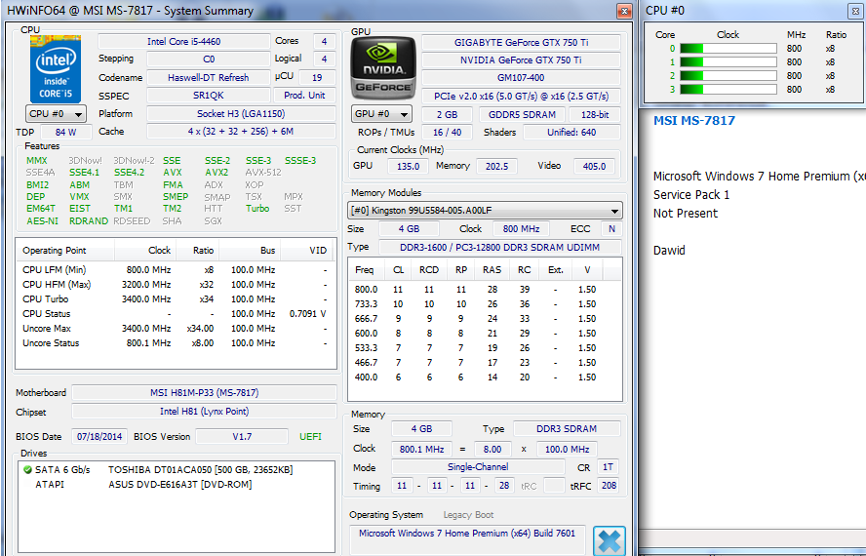Click the Single-Channel mode field

click(x=478, y=467)
